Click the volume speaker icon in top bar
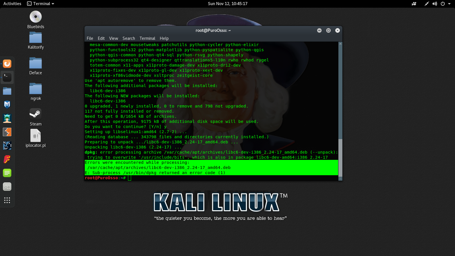455x256 pixels. point(435,4)
